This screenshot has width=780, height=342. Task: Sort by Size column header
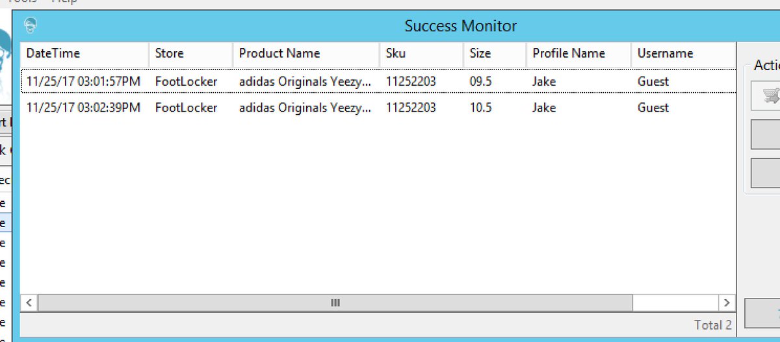[495, 54]
